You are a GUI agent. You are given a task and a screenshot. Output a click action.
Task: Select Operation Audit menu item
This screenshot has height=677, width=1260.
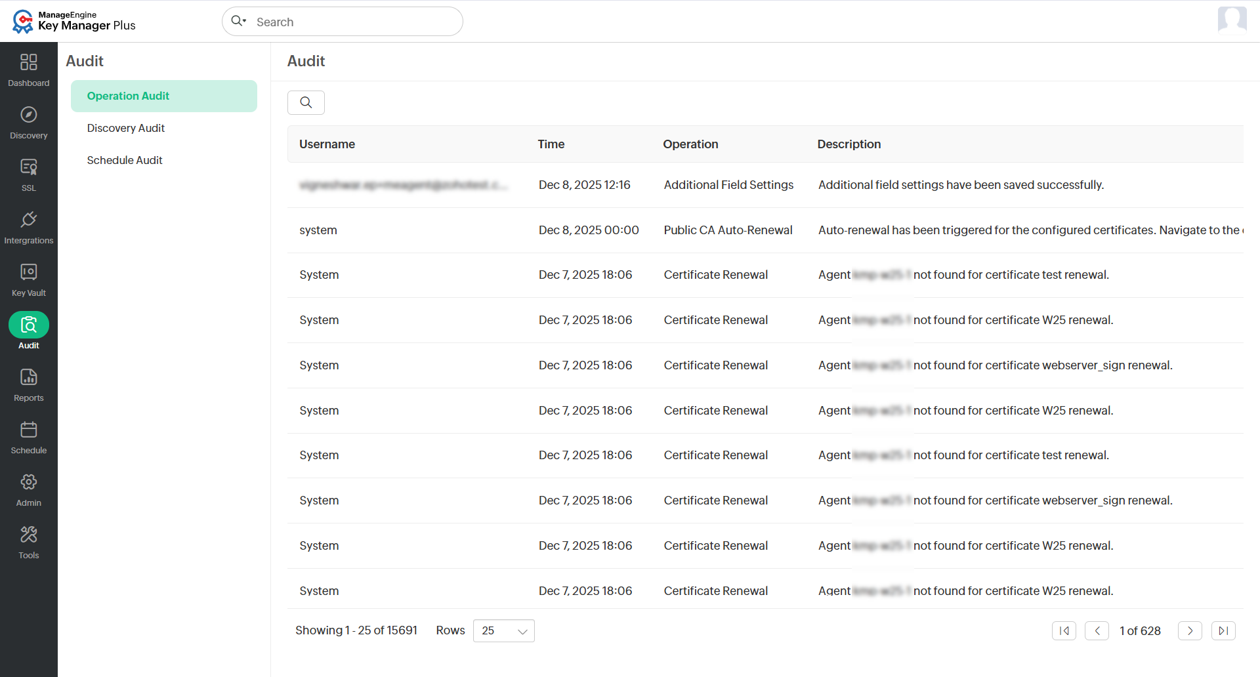[x=164, y=96]
